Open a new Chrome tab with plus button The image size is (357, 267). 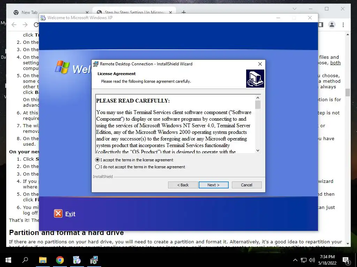pos(183,12)
